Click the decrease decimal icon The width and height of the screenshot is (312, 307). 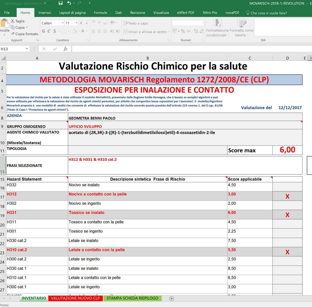pyautogui.click(x=202, y=31)
